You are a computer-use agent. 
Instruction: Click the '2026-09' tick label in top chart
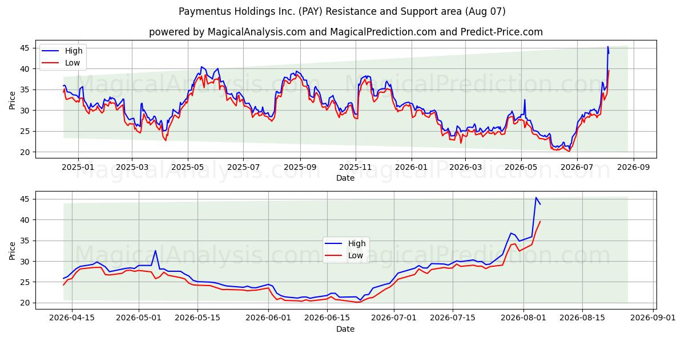coord(634,167)
